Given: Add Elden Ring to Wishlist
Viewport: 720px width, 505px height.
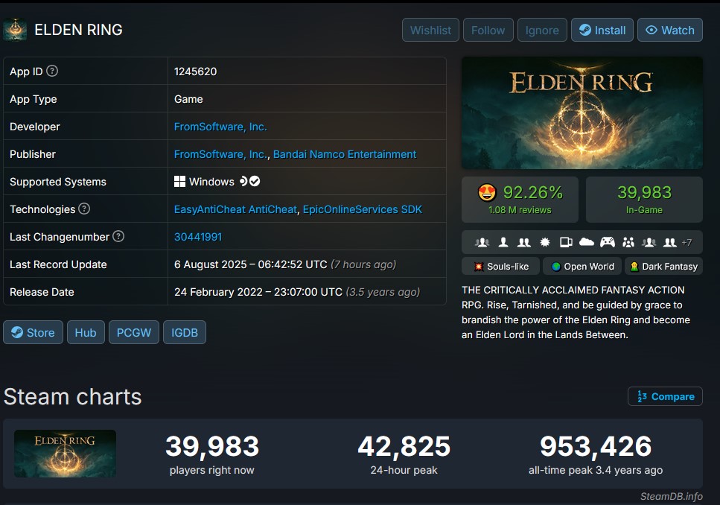Looking at the screenshot, I should (430, 30).
